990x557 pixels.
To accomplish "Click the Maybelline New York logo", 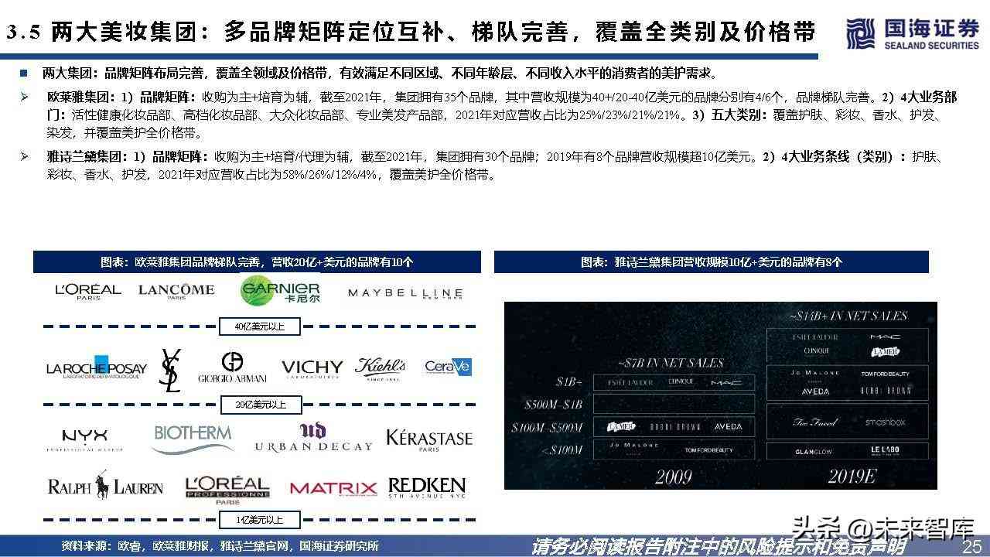I will [x=405, y=293].
